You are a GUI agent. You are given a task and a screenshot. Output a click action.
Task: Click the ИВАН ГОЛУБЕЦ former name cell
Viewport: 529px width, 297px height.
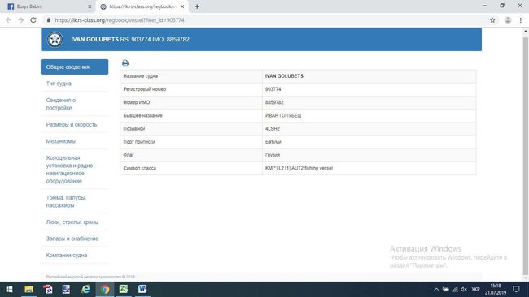369,115
